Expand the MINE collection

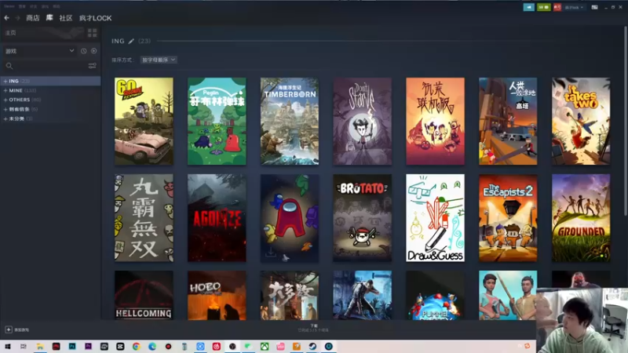pos(5,90)
